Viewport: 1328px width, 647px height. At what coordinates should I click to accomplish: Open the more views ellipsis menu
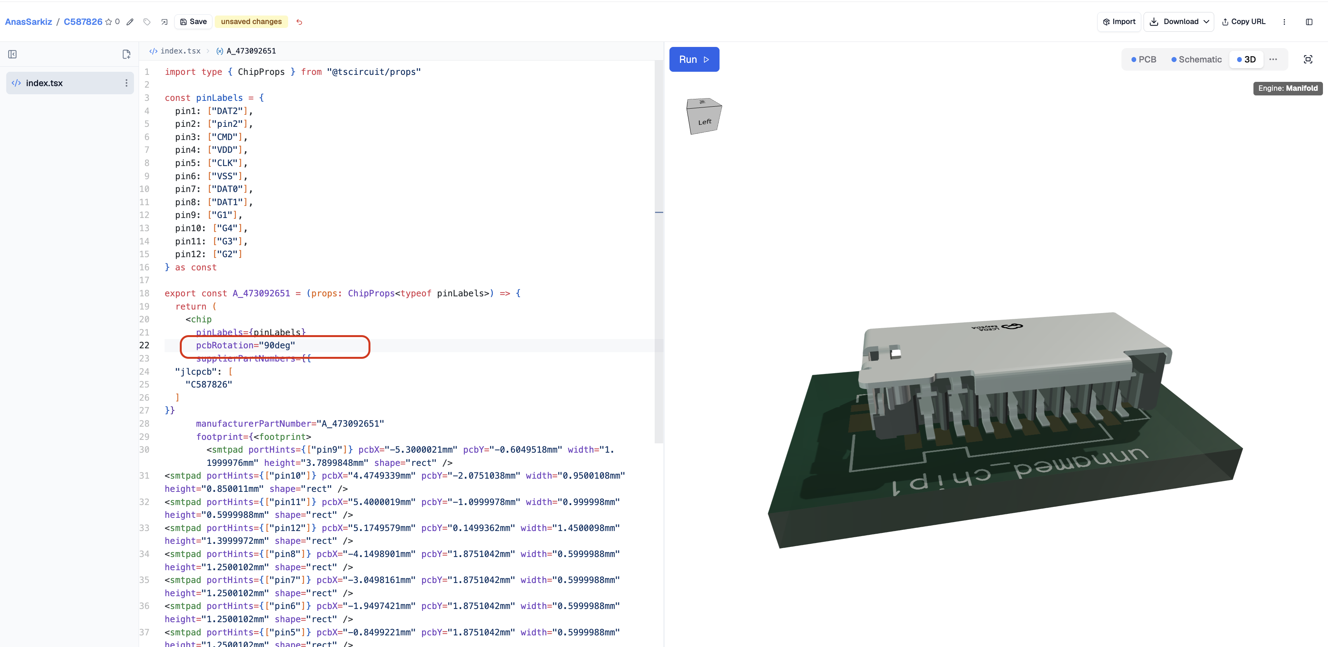click(x=1273, y=59)
